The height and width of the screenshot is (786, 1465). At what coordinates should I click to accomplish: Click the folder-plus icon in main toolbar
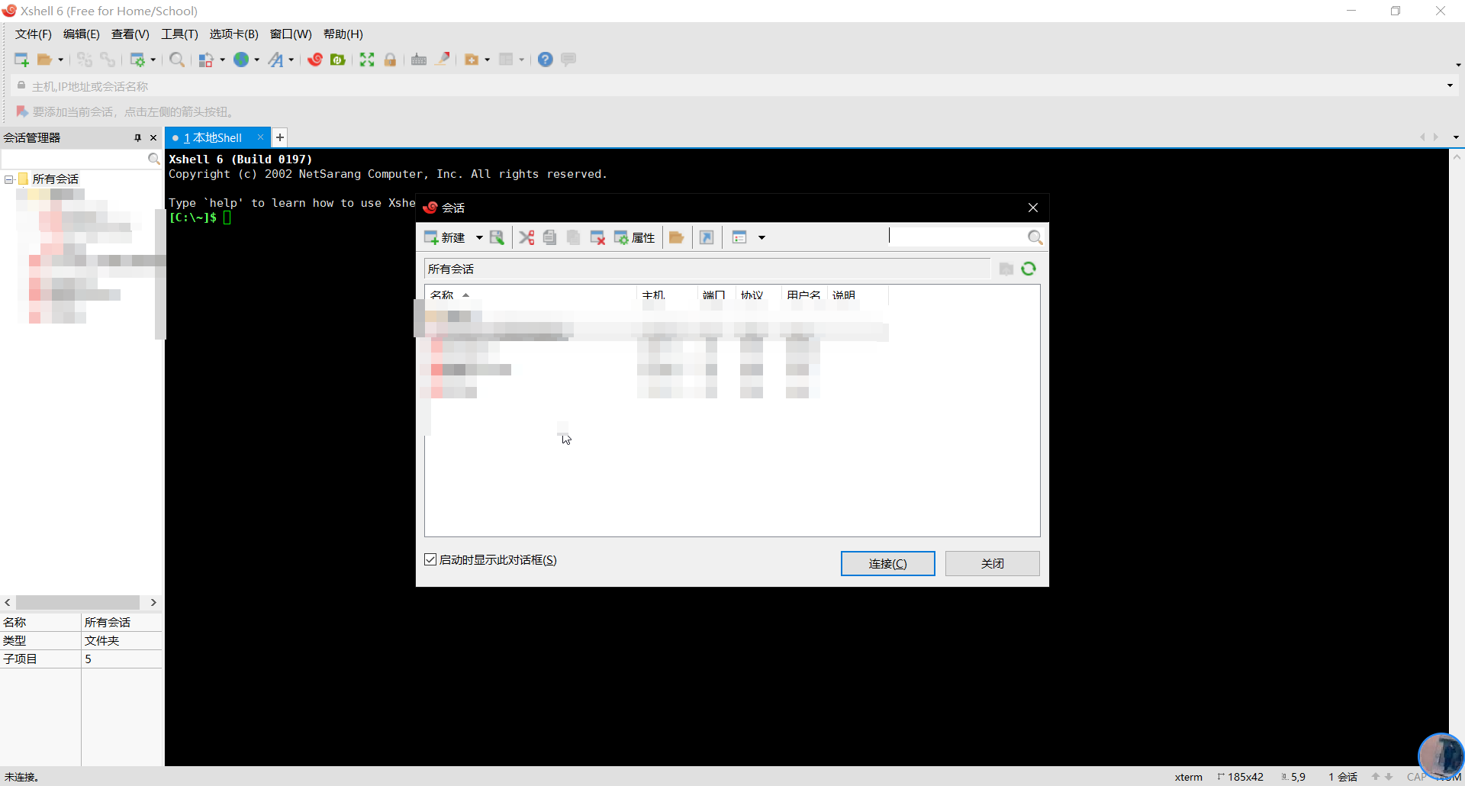point(472,60)
